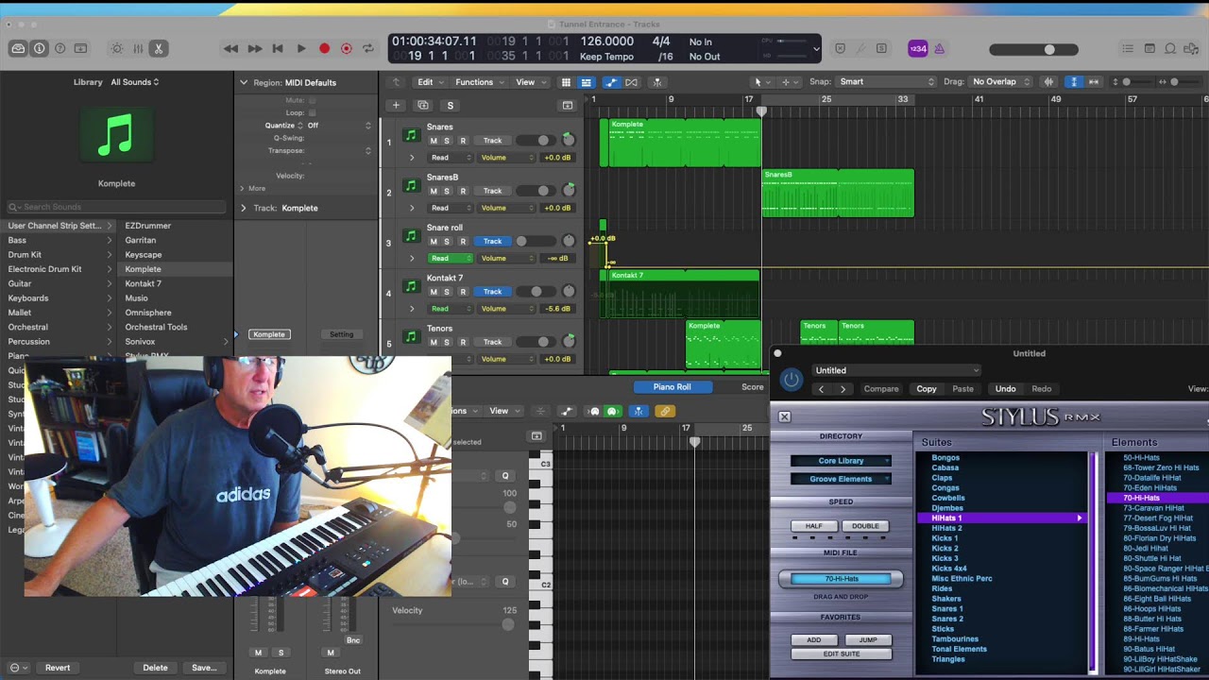Click the duplicate track button
Screen dimensions: 1209x680
point(423,105)
